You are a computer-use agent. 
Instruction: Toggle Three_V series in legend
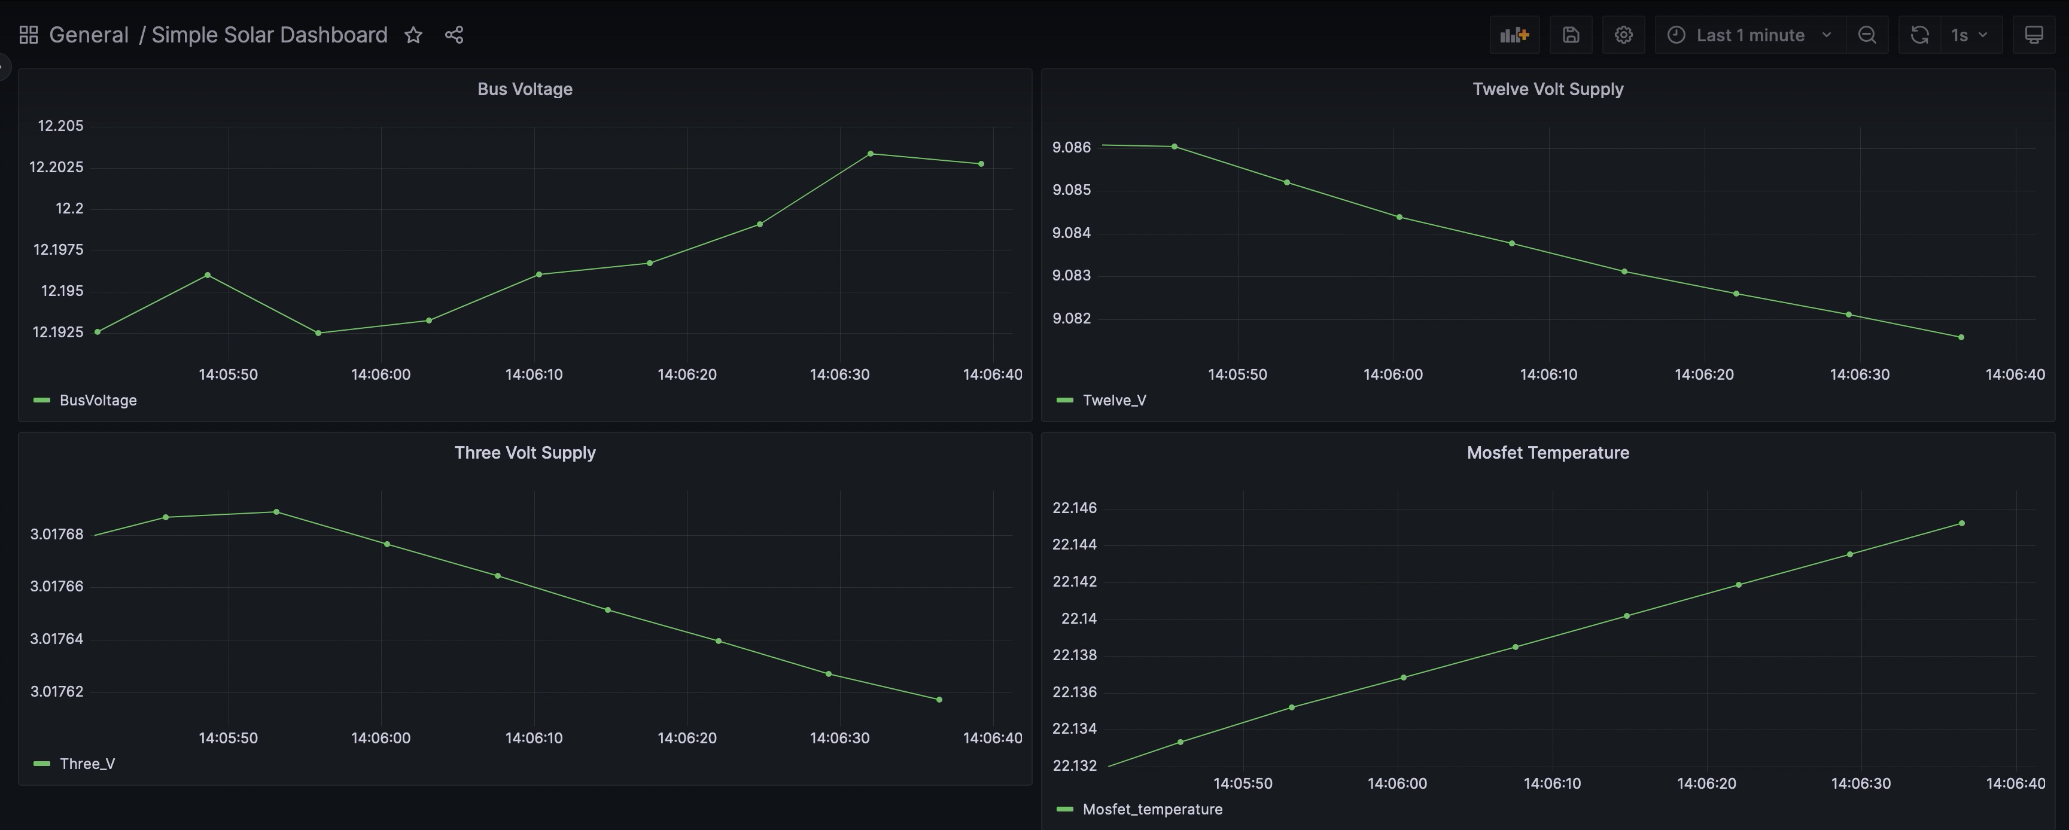(x=87, y=764)
